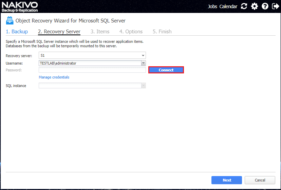
Task: Expand the SQL instance dropdown
Action: click(143, 86)
